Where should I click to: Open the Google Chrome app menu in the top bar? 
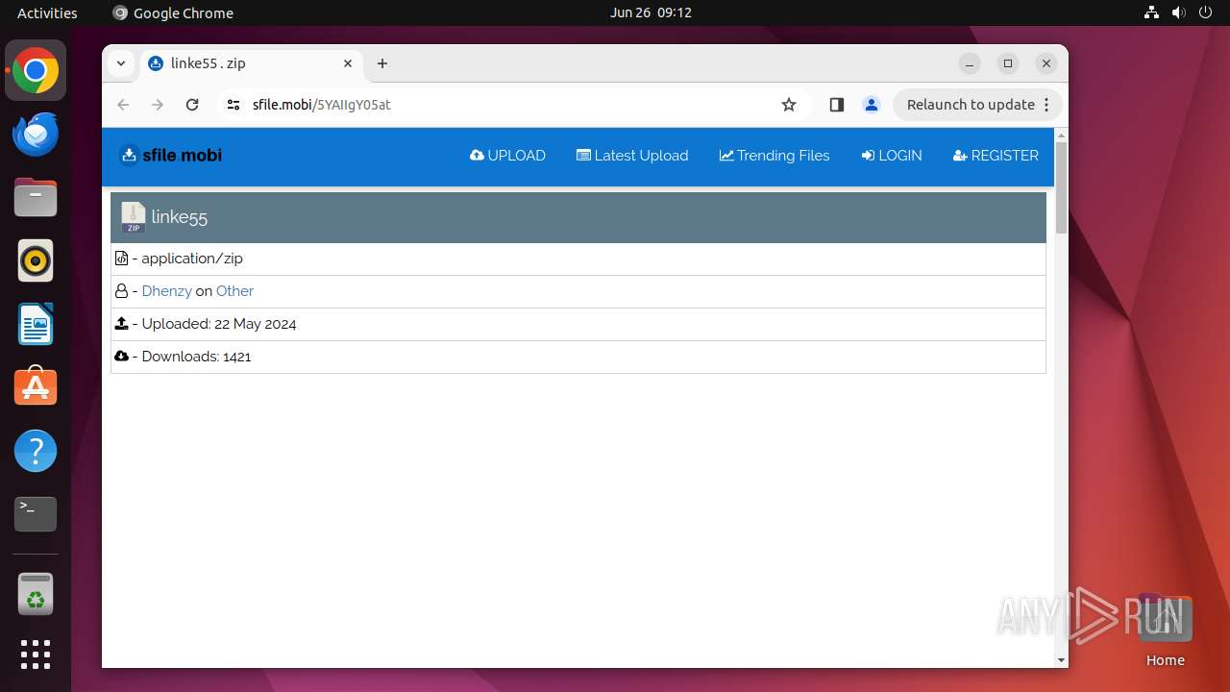point(173,12)
